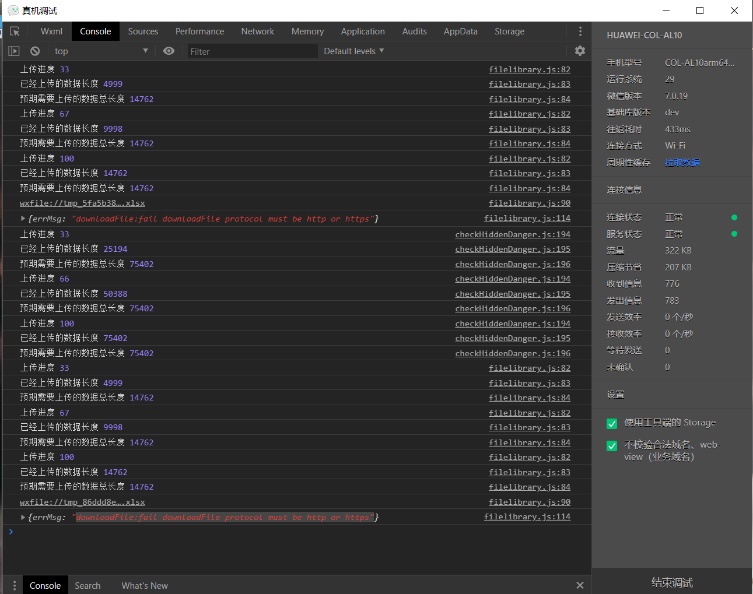The width and height of the screenshot is (753, 594).
Task: Select the inspect element cursor icon
Action: click(15, 31)
